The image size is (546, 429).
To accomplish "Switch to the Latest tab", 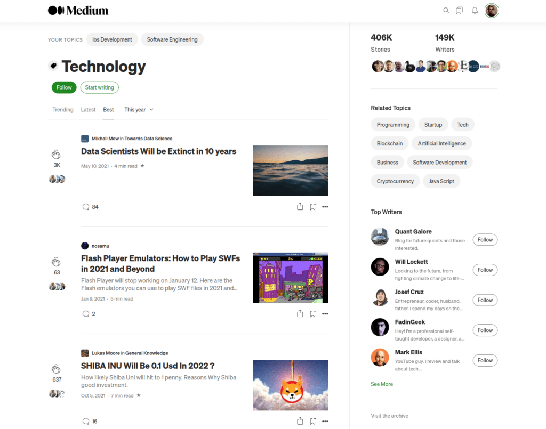I will (x=88, y=110).
